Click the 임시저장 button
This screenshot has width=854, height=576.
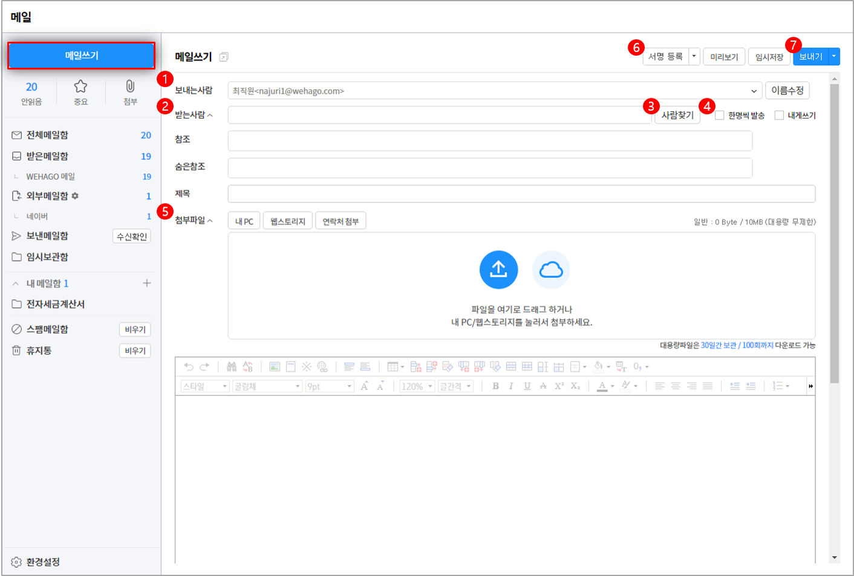[x=769, y=57]
